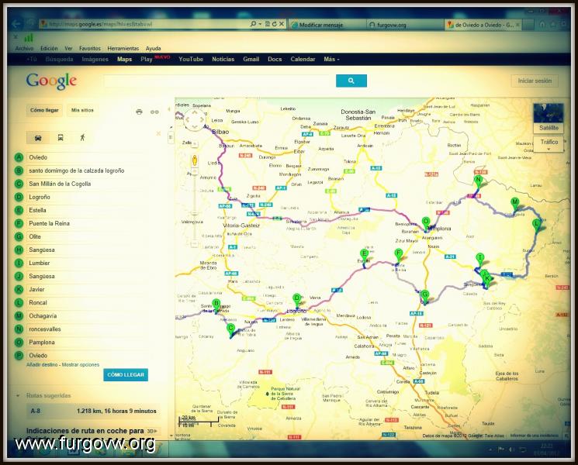
Task: Click YouTube in Google bar
Action: (x=191, y=59)
